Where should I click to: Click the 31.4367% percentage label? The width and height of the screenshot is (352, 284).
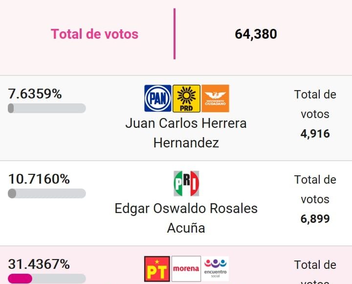(39, 264)
